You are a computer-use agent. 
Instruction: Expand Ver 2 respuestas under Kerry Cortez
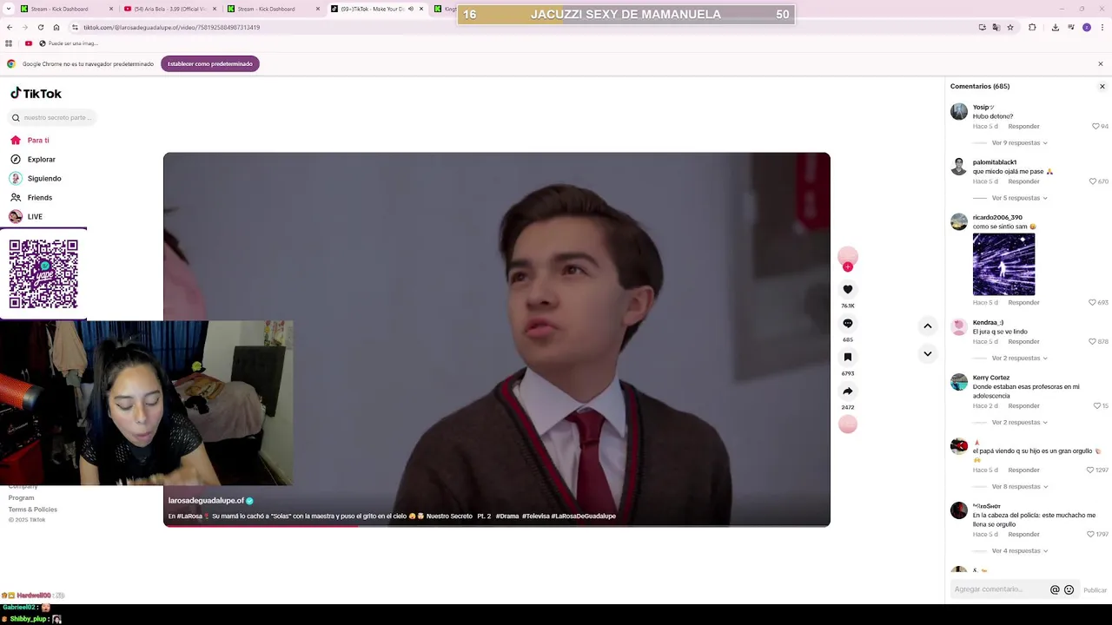point(1019,422)
